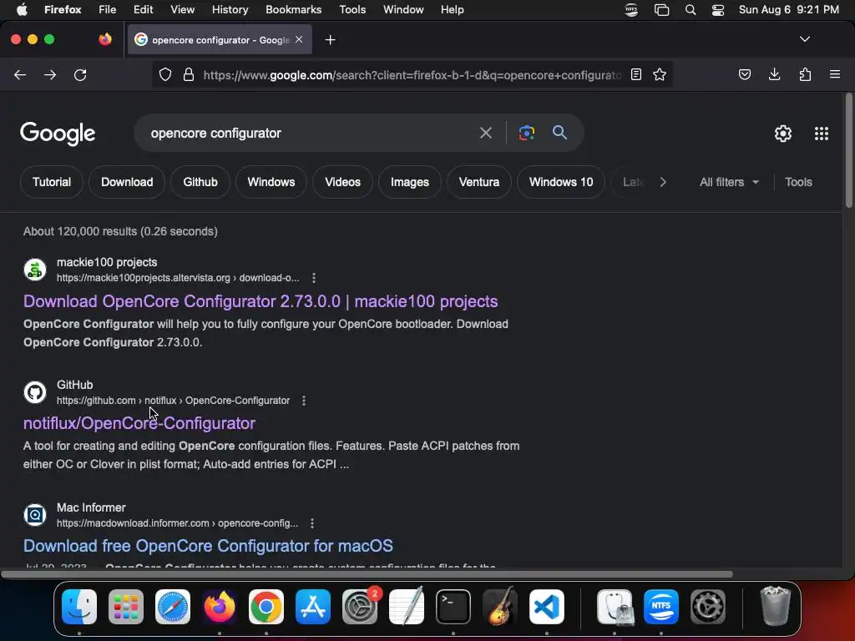
Task: Open Safari from the Dock
Action: point(173,607)
